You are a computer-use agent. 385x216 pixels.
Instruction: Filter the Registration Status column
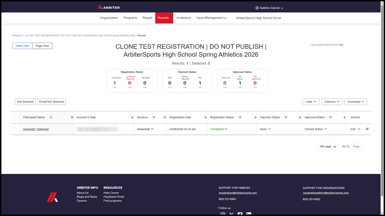[x=240, y=118]
